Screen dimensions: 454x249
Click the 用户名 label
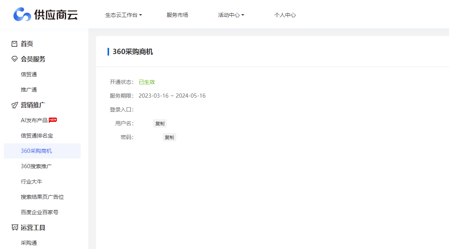pyautogui.click(x=124, y=123)
